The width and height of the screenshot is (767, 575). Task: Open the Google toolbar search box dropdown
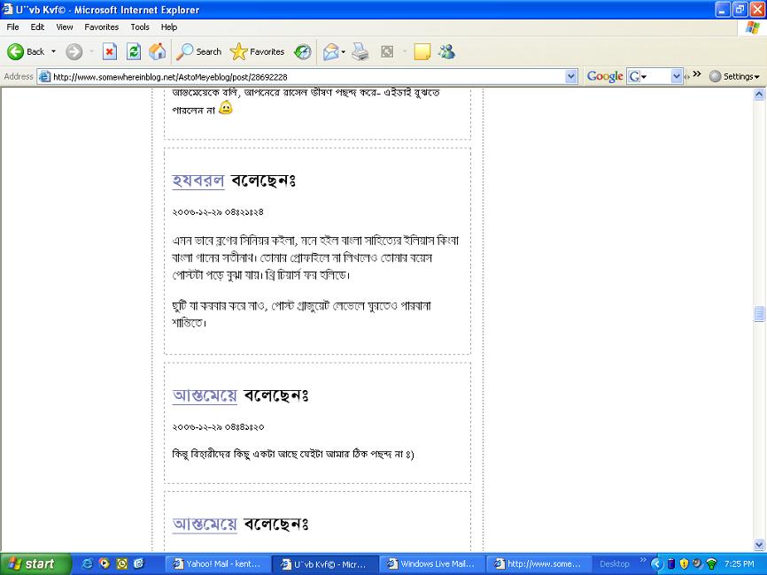(677, 76)
